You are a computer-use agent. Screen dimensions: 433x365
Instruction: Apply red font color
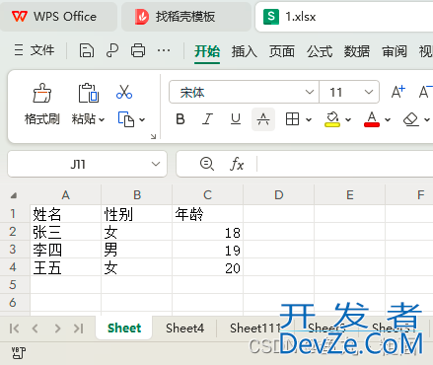point(372,119)
